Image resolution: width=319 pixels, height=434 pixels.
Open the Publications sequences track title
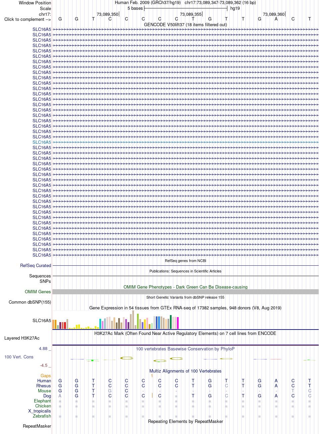[x=185, y=271]
